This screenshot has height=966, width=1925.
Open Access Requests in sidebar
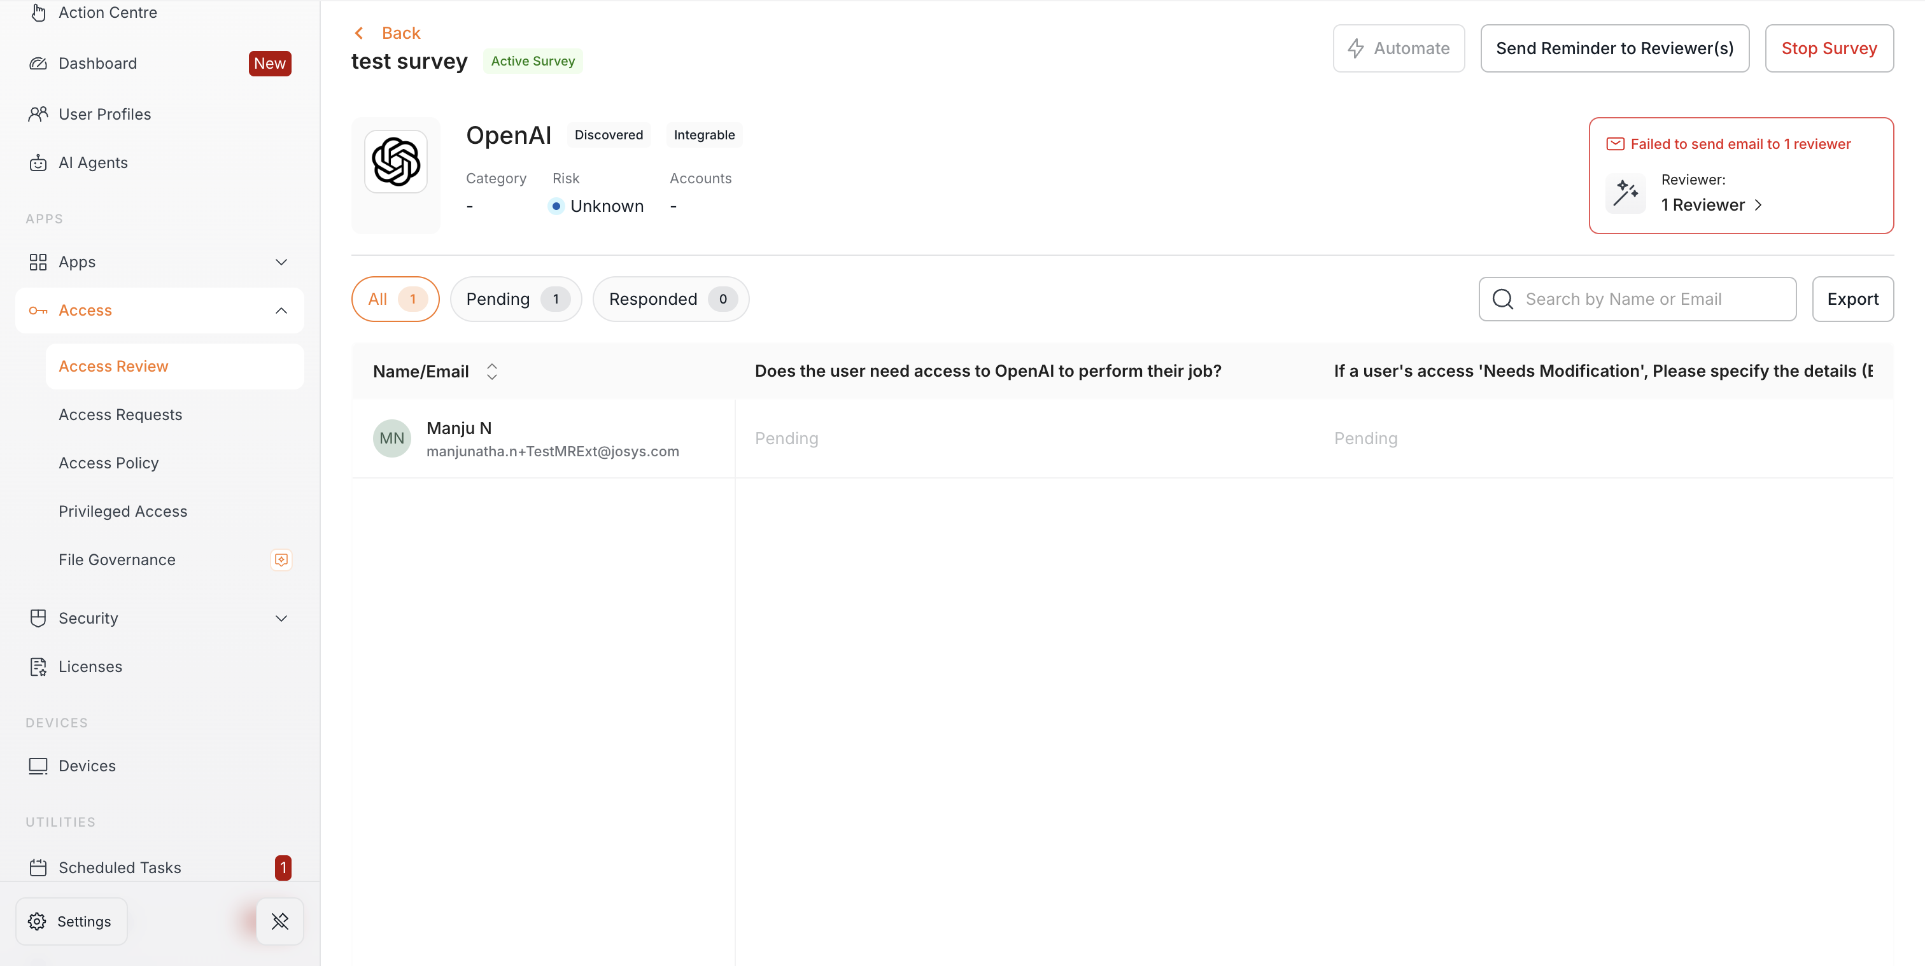[120, 415]
